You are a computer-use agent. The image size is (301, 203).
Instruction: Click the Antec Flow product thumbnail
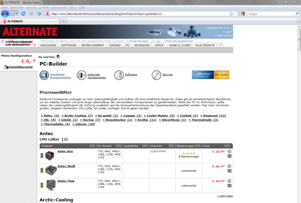(x=51, y=185)
